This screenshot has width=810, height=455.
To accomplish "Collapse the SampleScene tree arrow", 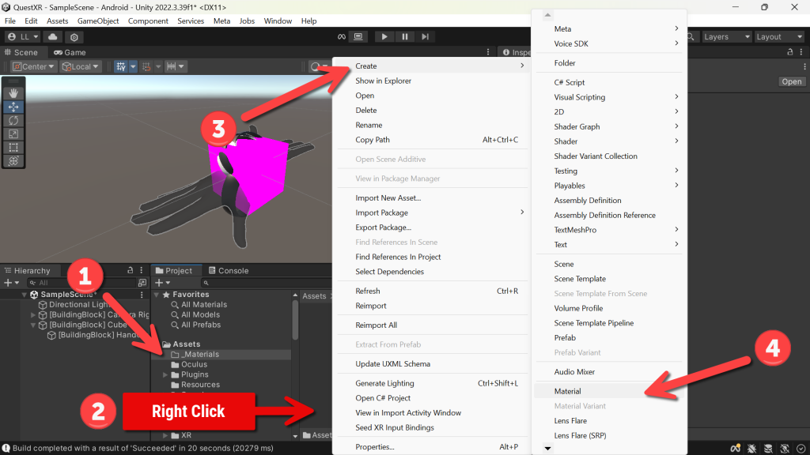I will (x=24, y=295).
